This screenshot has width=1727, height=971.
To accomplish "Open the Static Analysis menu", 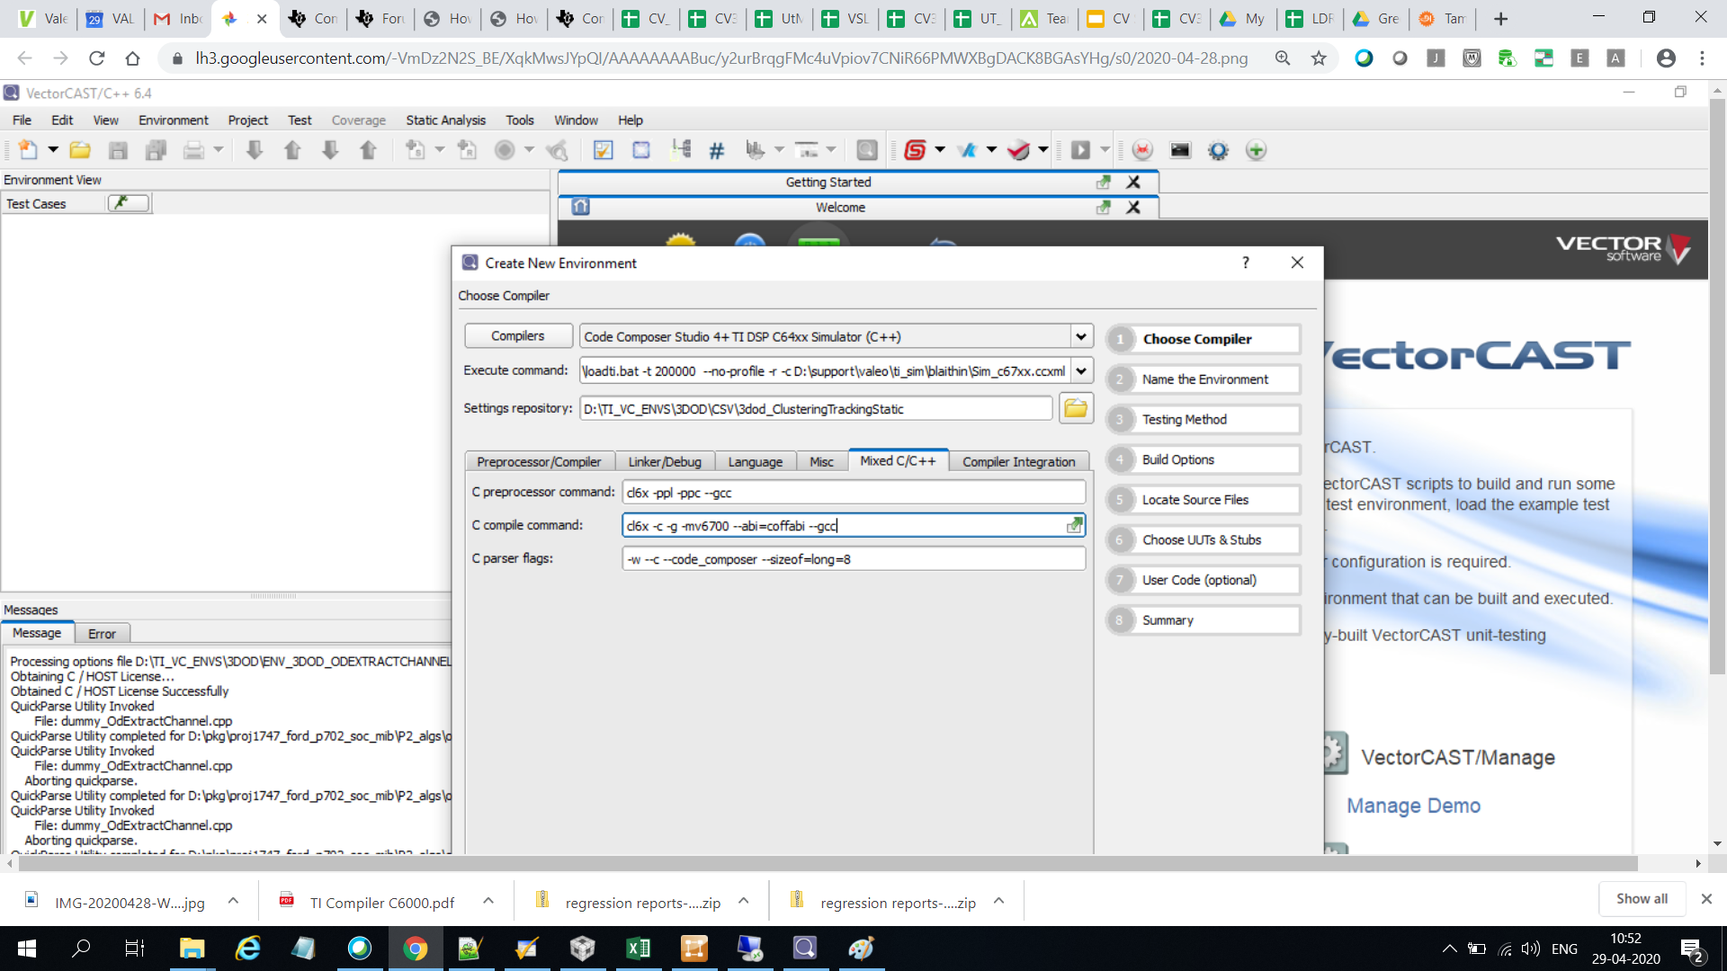I will click(445, 120).
